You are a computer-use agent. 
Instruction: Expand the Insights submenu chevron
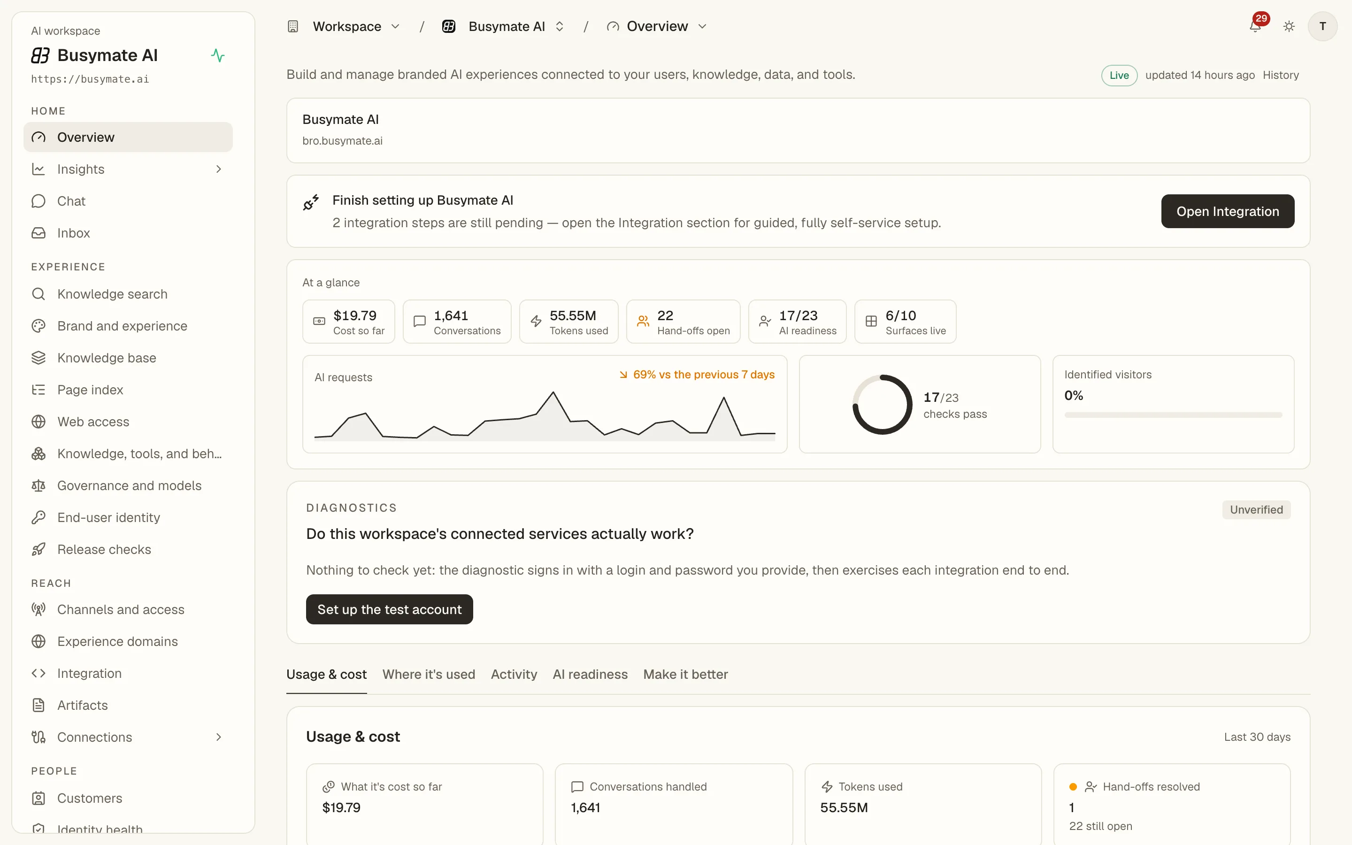[218, 169]
